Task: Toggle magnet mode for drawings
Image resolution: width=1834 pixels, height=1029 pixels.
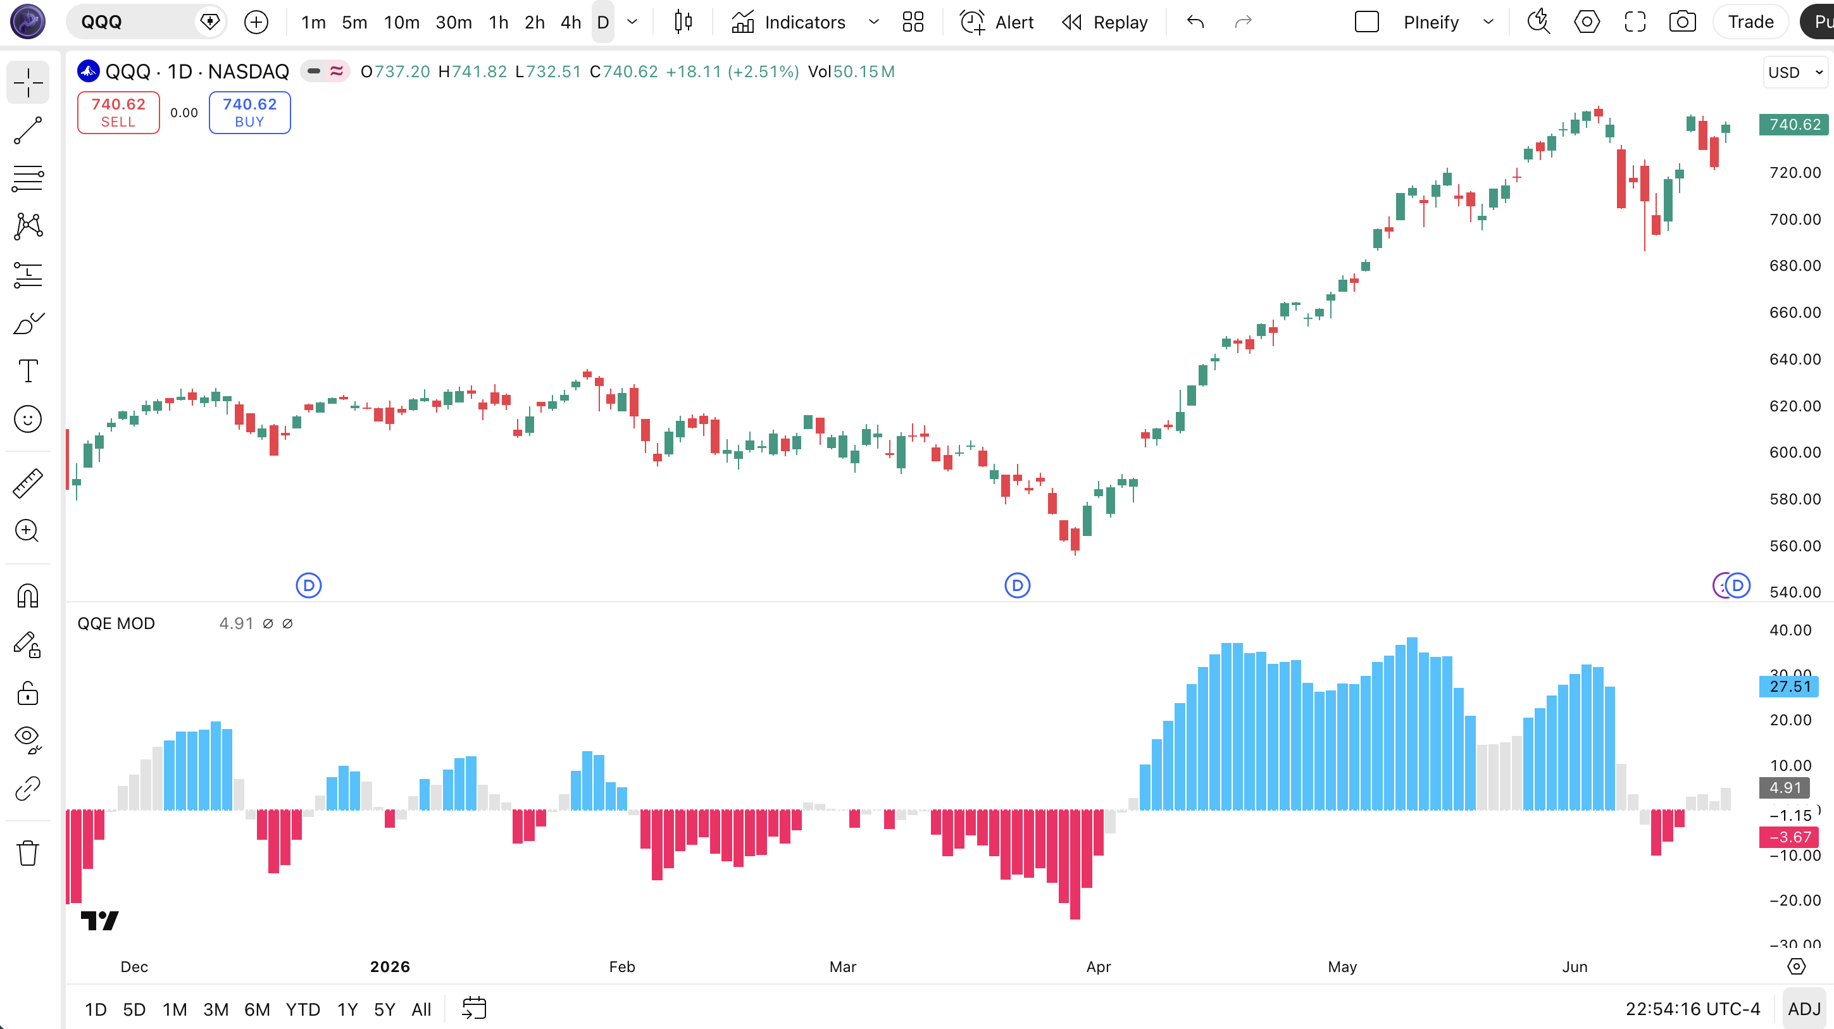Action: 28,596
